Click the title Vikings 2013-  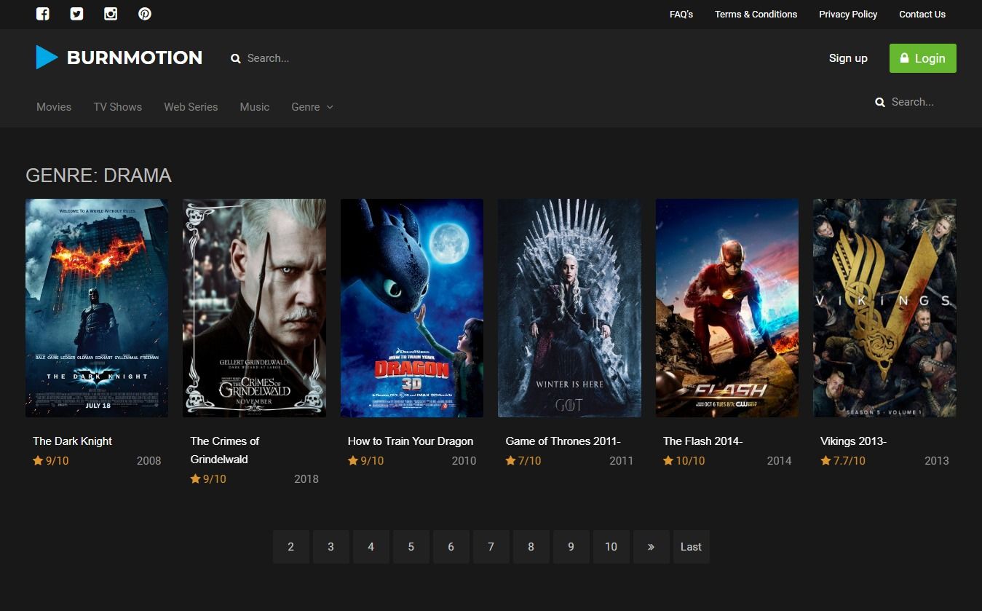click(853, 441)
